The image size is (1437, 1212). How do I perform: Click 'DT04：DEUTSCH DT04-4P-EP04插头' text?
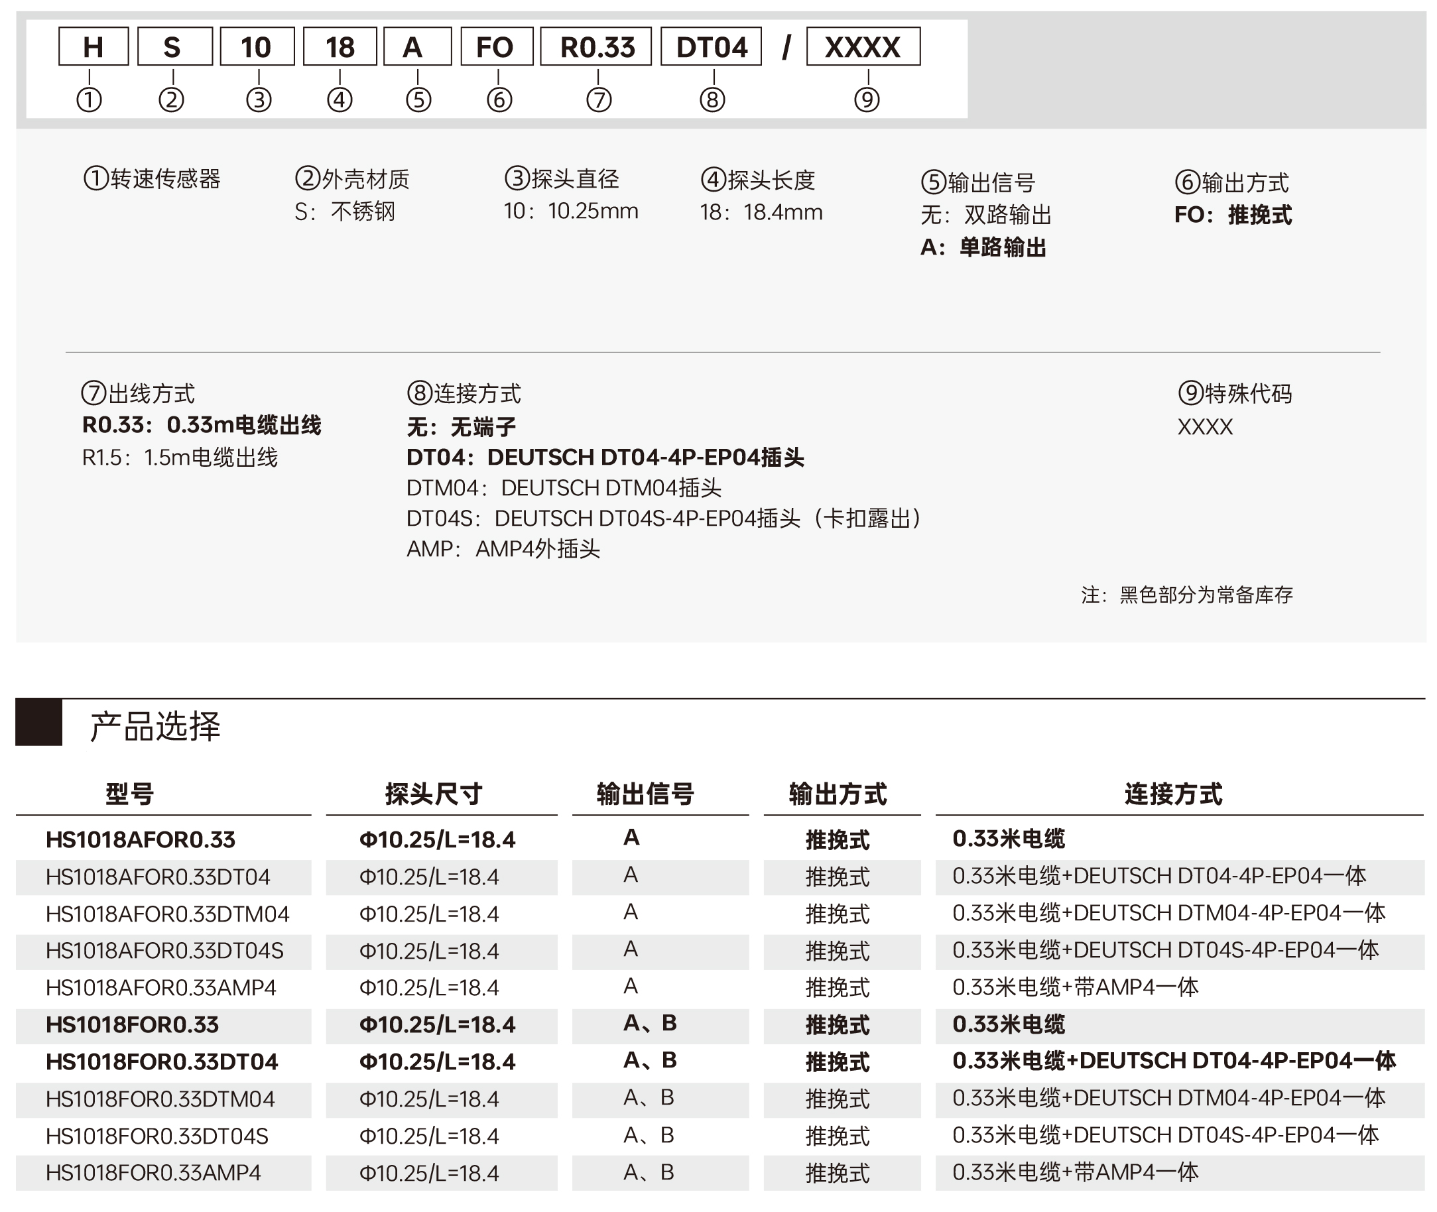pos(605,457)
